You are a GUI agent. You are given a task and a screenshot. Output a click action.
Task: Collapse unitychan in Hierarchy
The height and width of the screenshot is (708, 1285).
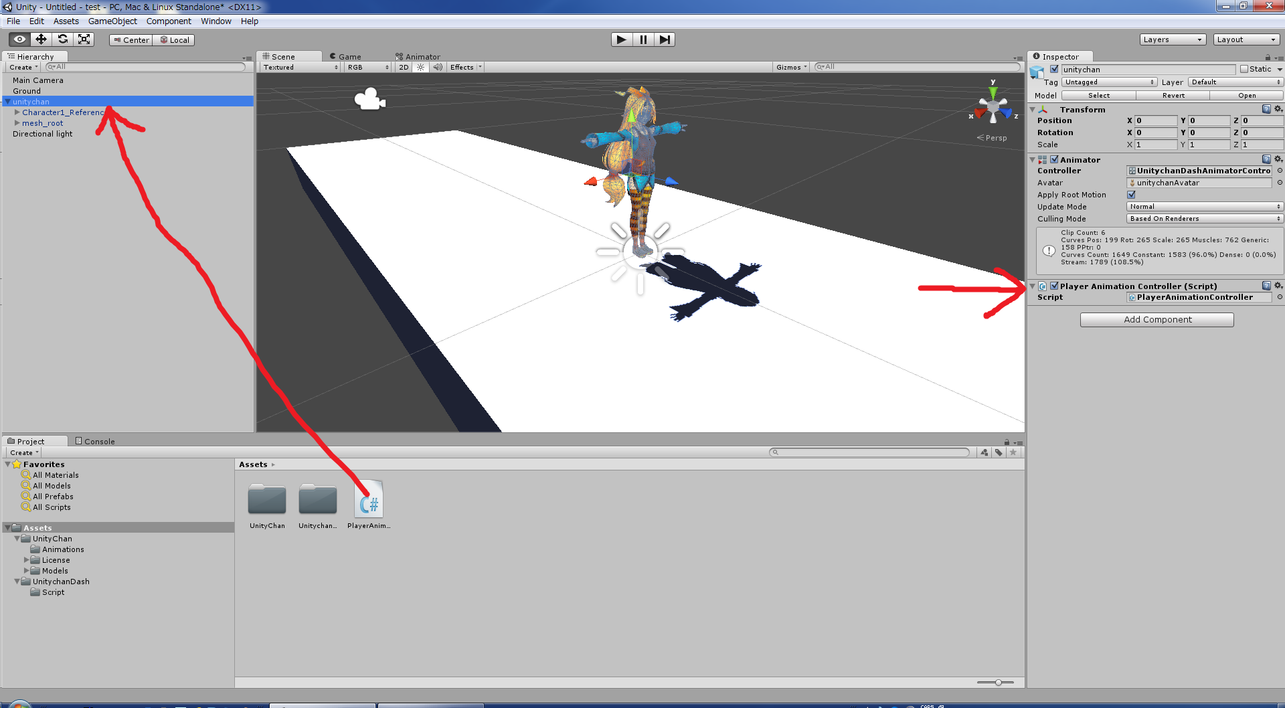tap(8, 102)
